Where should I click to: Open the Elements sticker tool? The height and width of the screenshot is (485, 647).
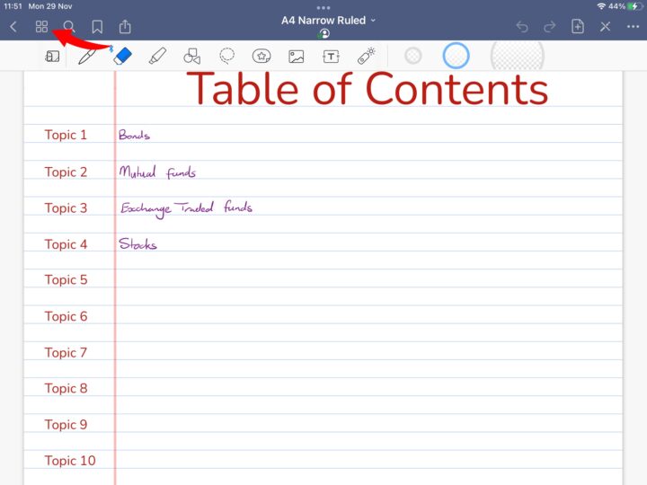click(x=261, y=56)
